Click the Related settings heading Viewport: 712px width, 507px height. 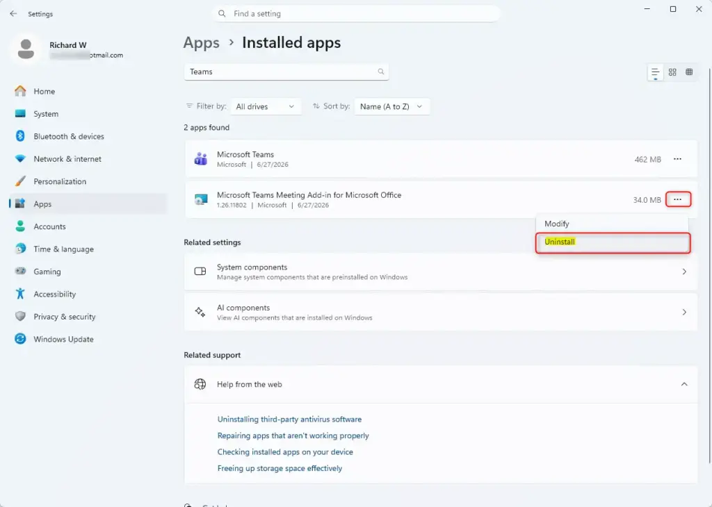212,242
